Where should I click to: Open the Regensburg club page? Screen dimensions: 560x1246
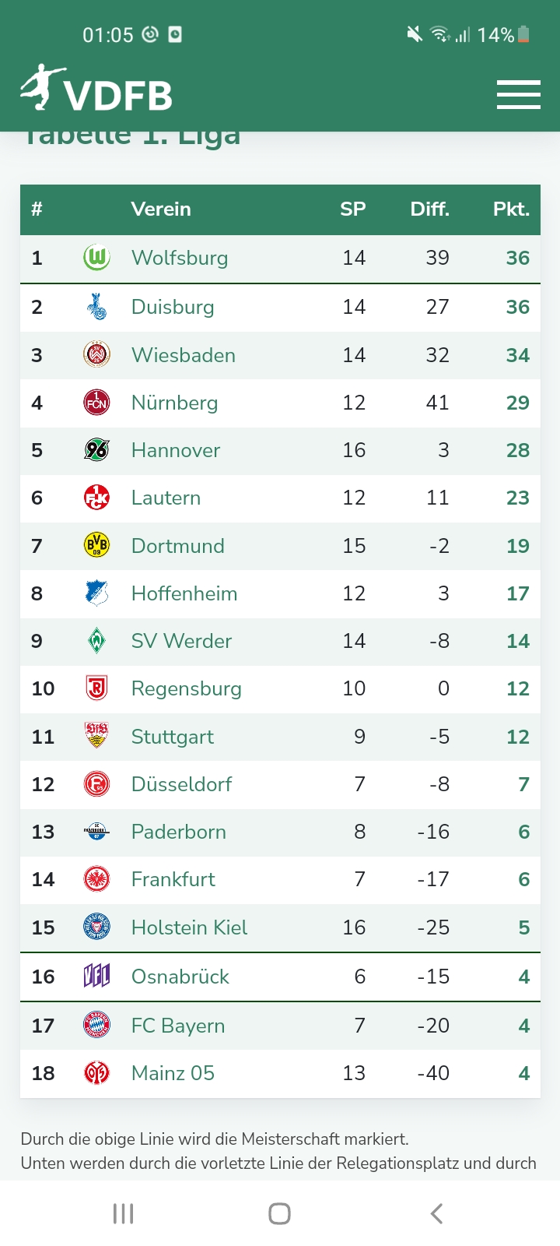(x=187, y=688)
